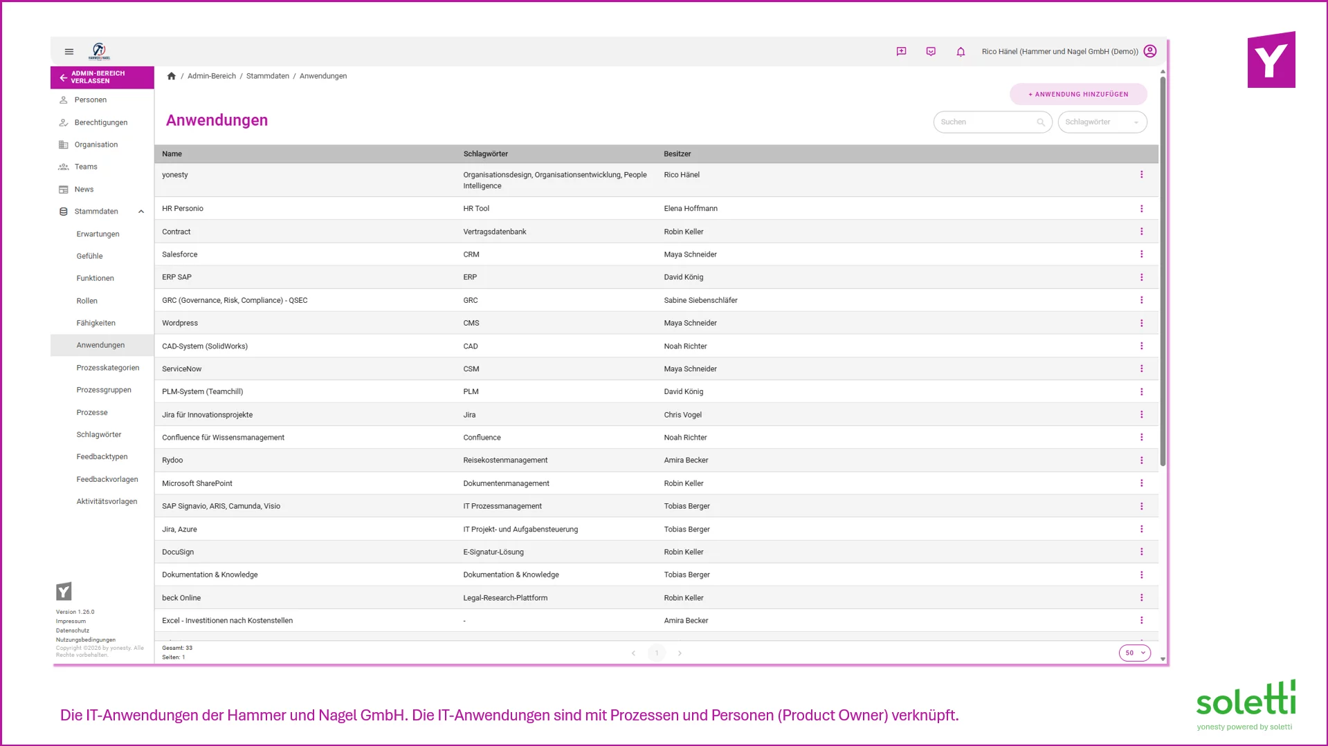The width and height of the screenshot is (1328, 746).
Task: Click the Hammer und Nagel logo
Action: [99, 51]
